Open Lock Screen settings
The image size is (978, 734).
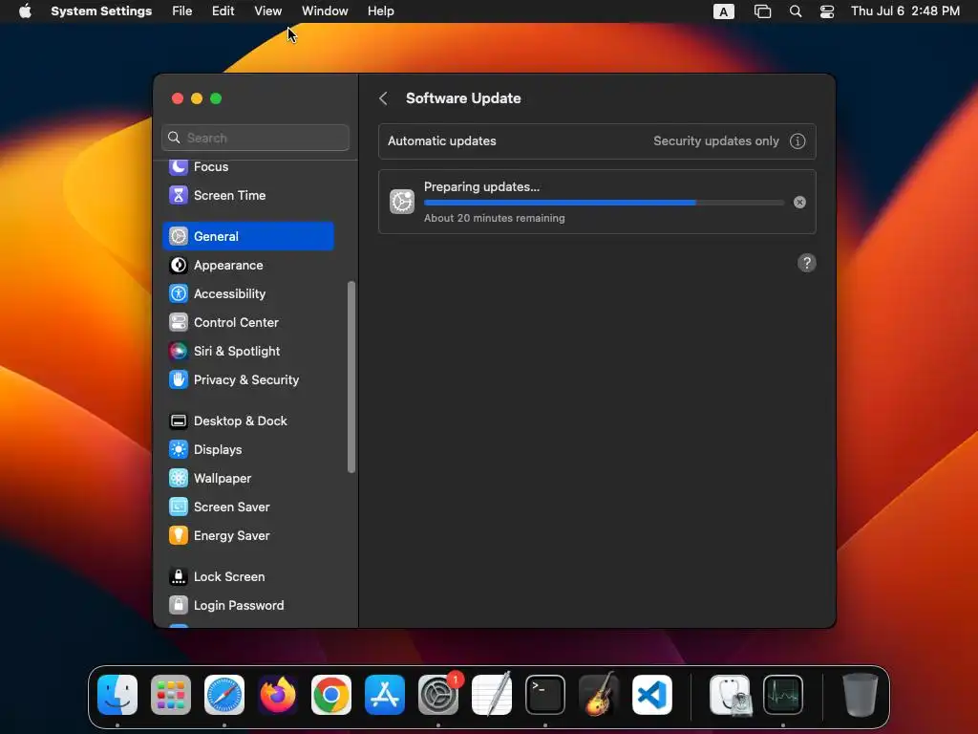tap(247, 577)
